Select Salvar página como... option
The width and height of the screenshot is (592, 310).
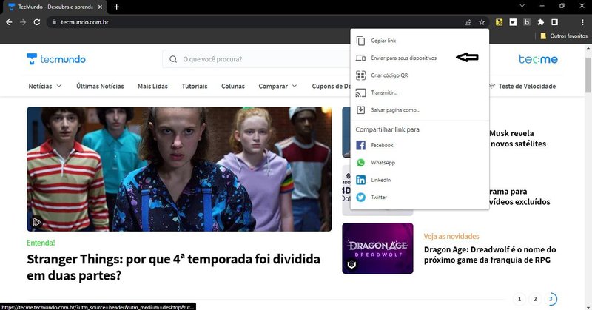click(420, 110)
